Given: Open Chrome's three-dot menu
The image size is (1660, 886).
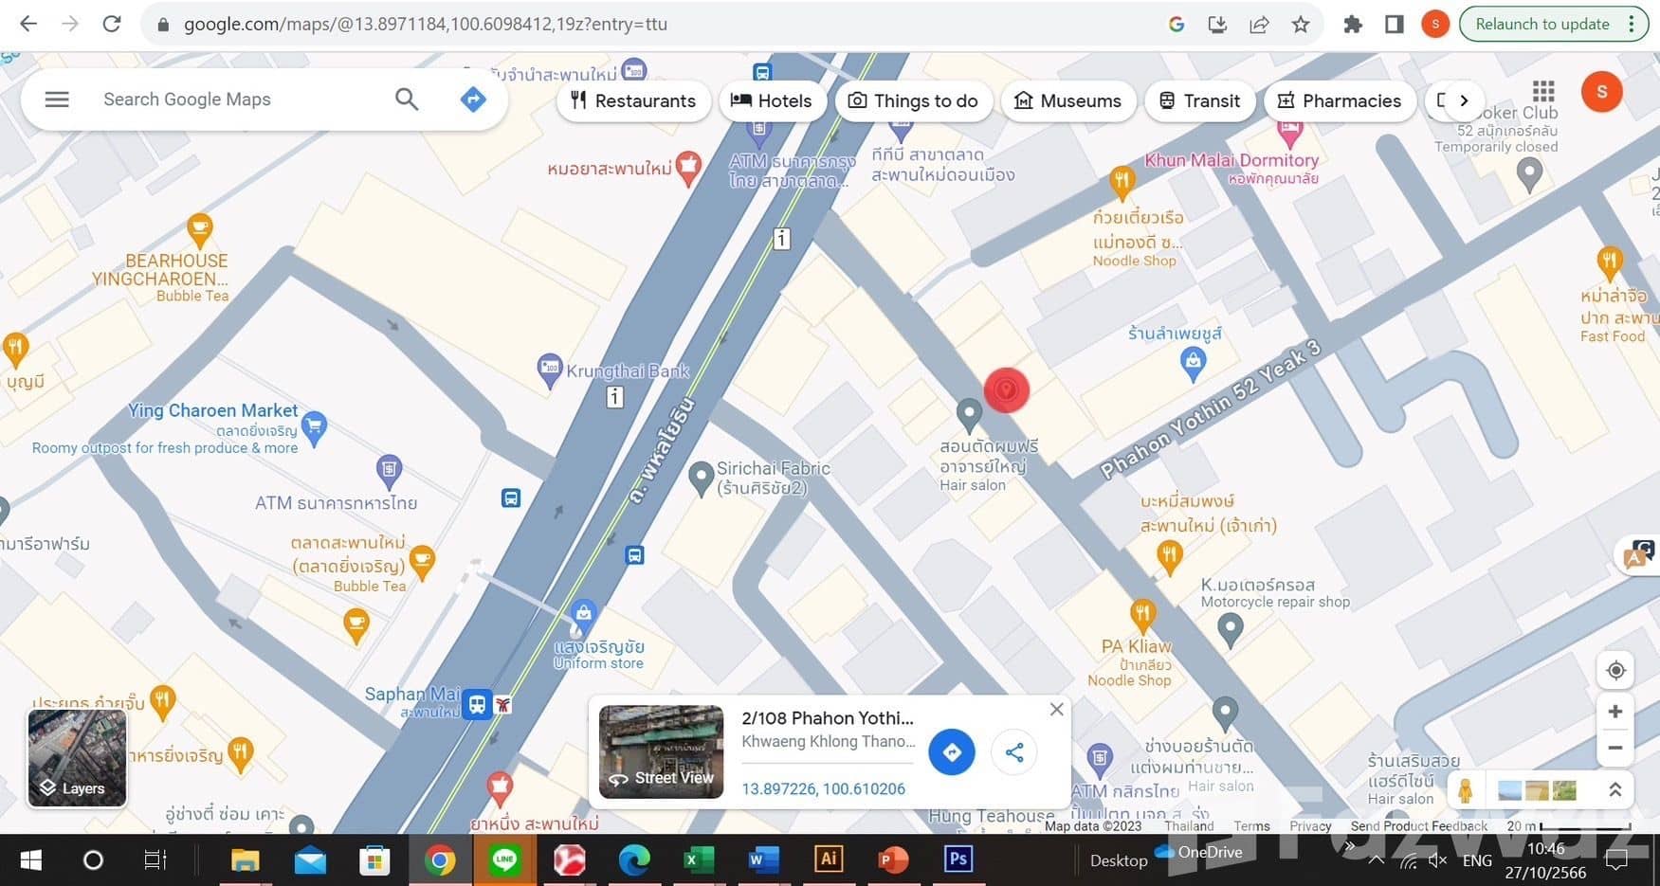Looking at the screenshot, I should tap(1632, 25).
